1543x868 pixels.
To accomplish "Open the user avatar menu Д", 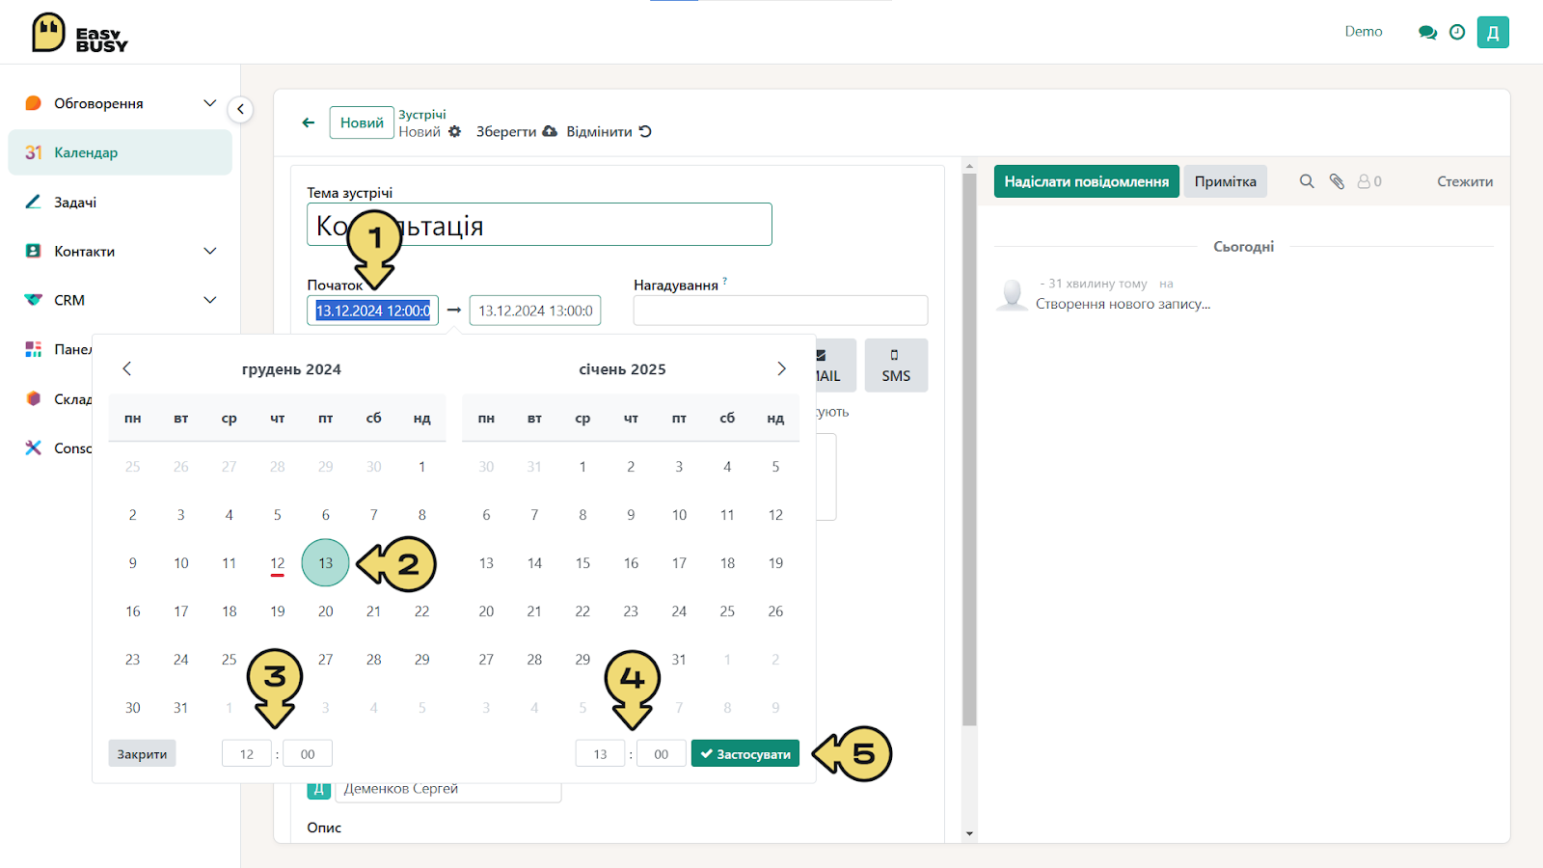I will click(1493, 32).
